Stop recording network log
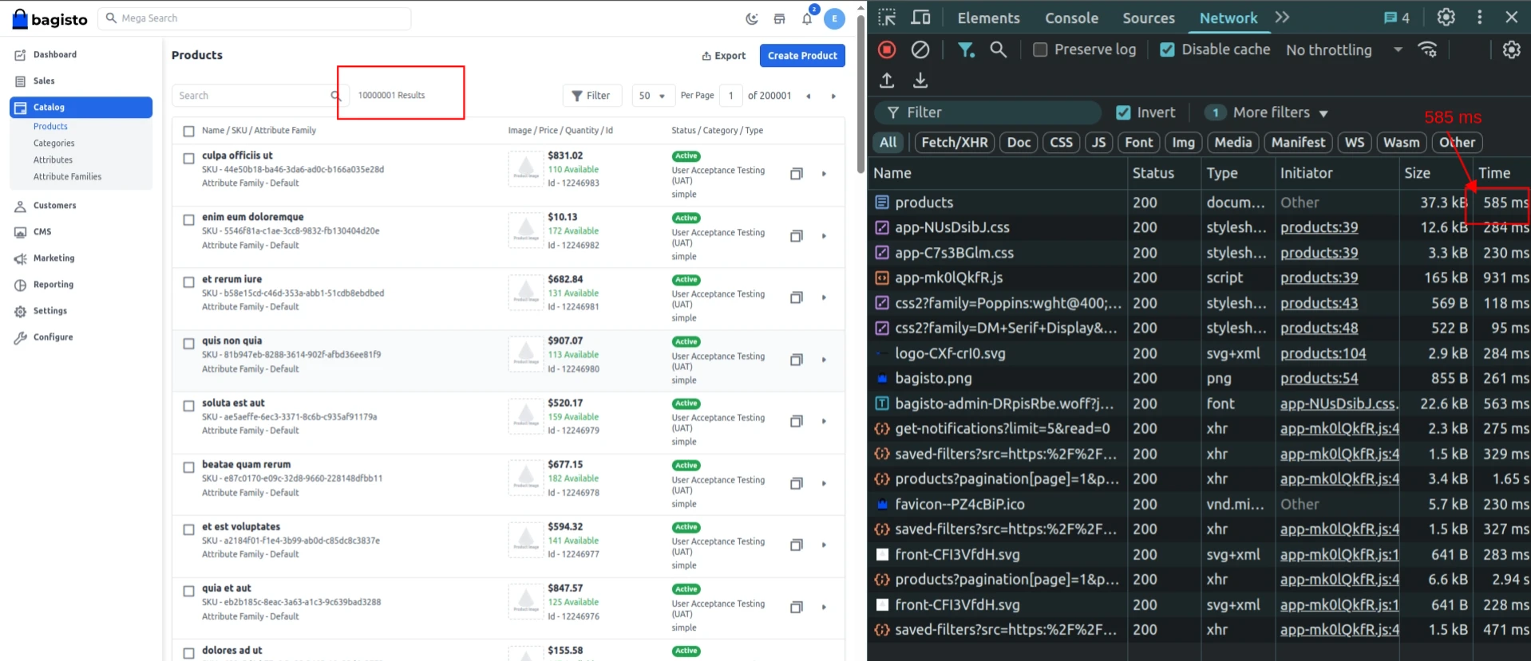1531x661 pixels. click(887, 49)
